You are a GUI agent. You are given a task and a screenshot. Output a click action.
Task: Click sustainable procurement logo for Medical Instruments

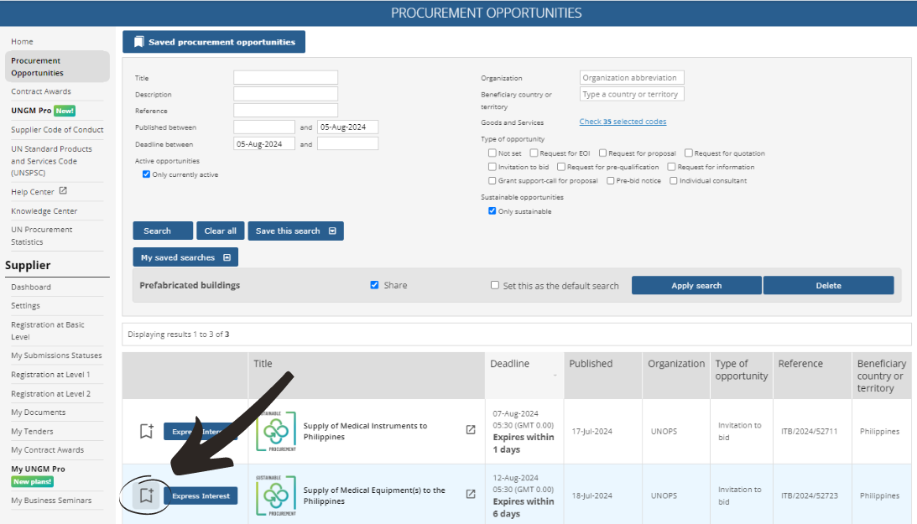tap(275, 432)
